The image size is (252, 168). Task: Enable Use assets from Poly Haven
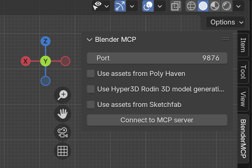91,73
